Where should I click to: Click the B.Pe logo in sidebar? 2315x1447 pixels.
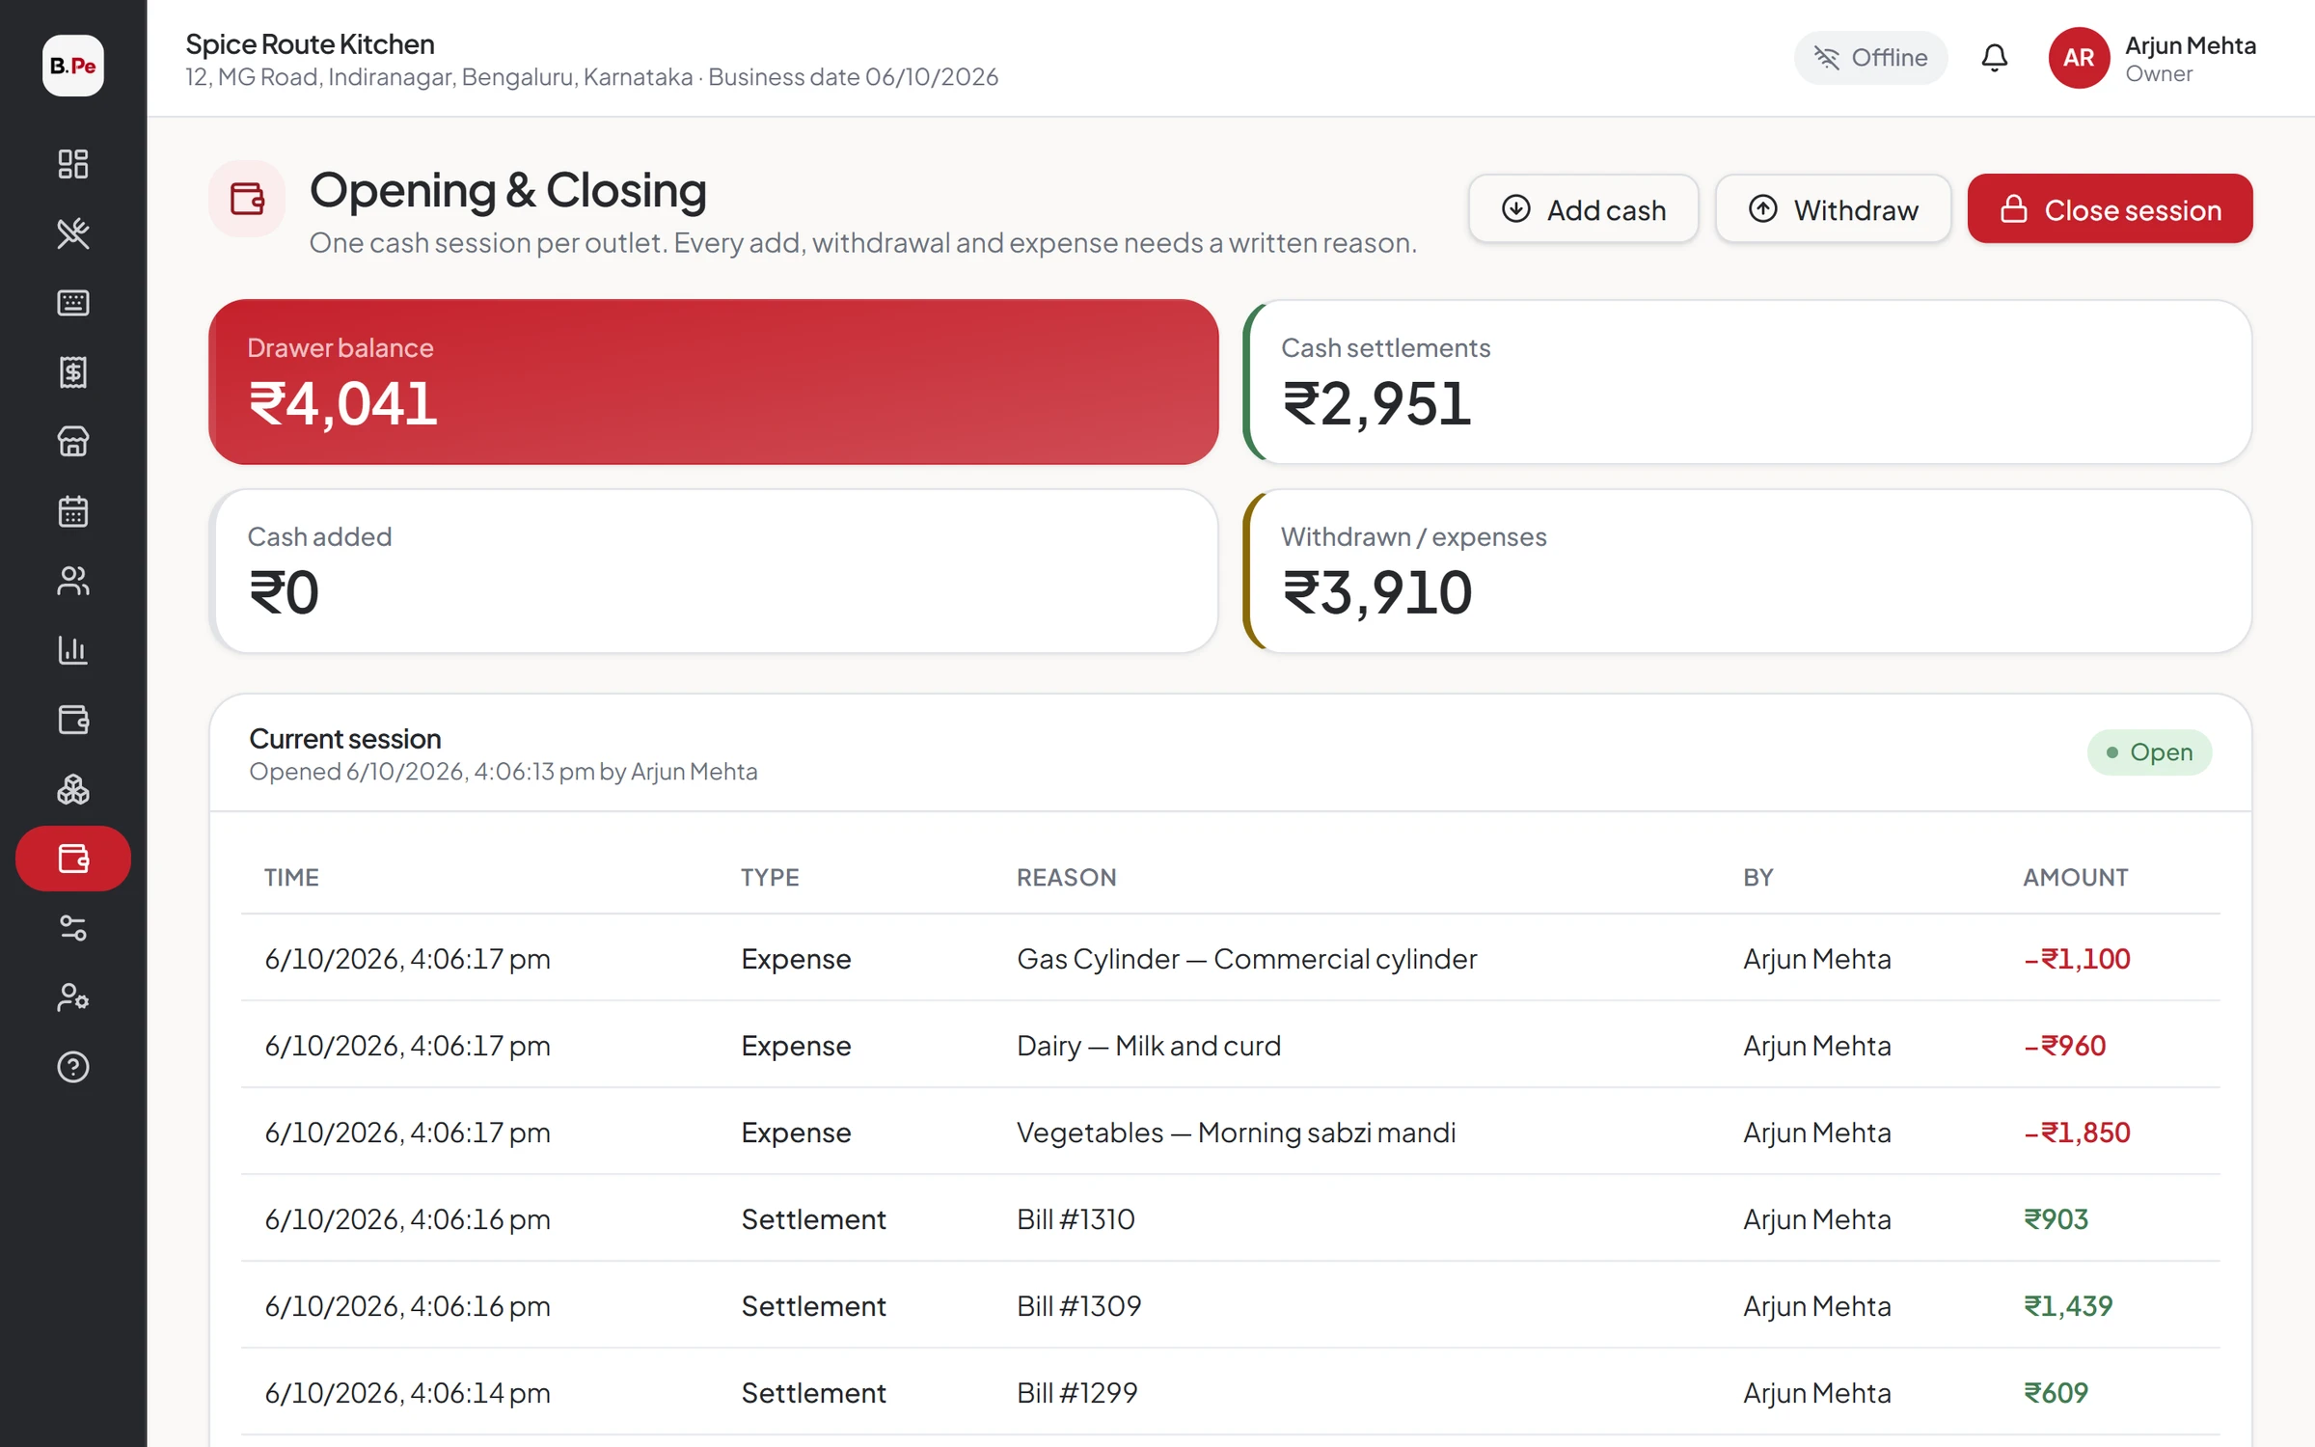[x=73, y=66]
